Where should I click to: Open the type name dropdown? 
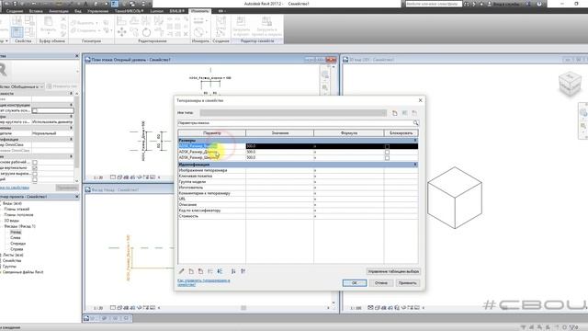click(x=384, y=113)
